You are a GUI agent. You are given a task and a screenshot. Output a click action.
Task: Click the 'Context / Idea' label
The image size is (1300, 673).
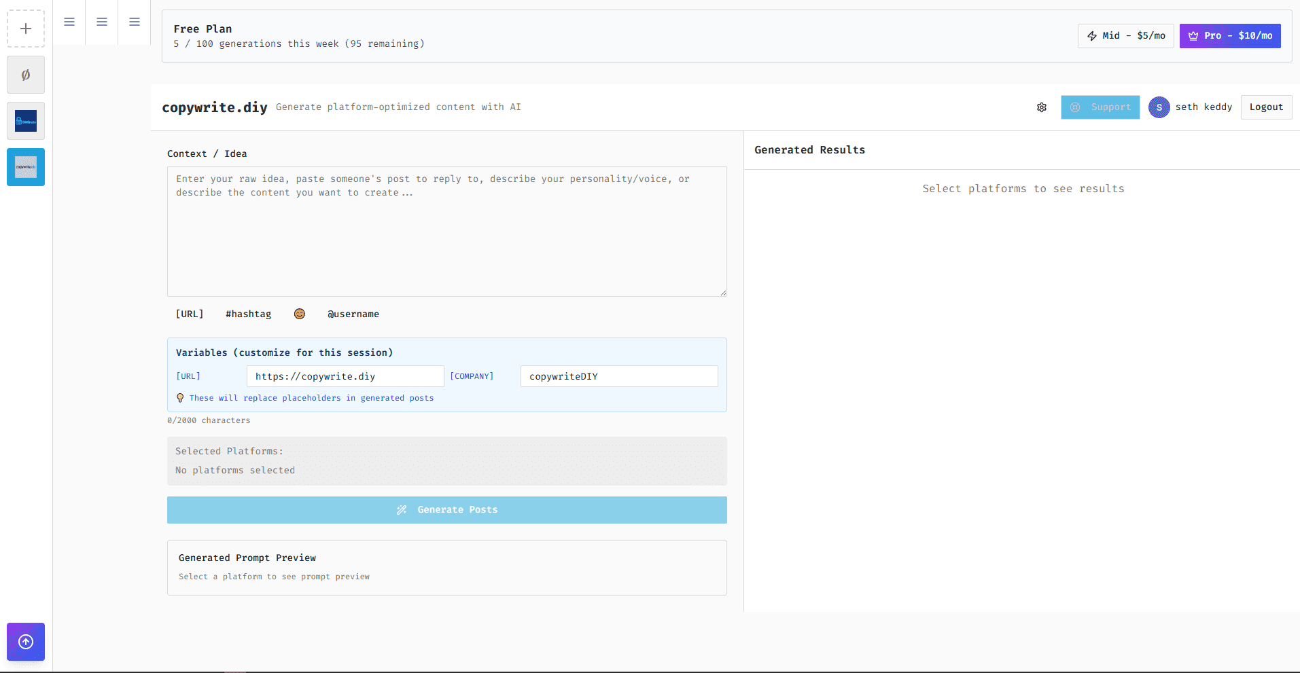(x=207, y=153)
